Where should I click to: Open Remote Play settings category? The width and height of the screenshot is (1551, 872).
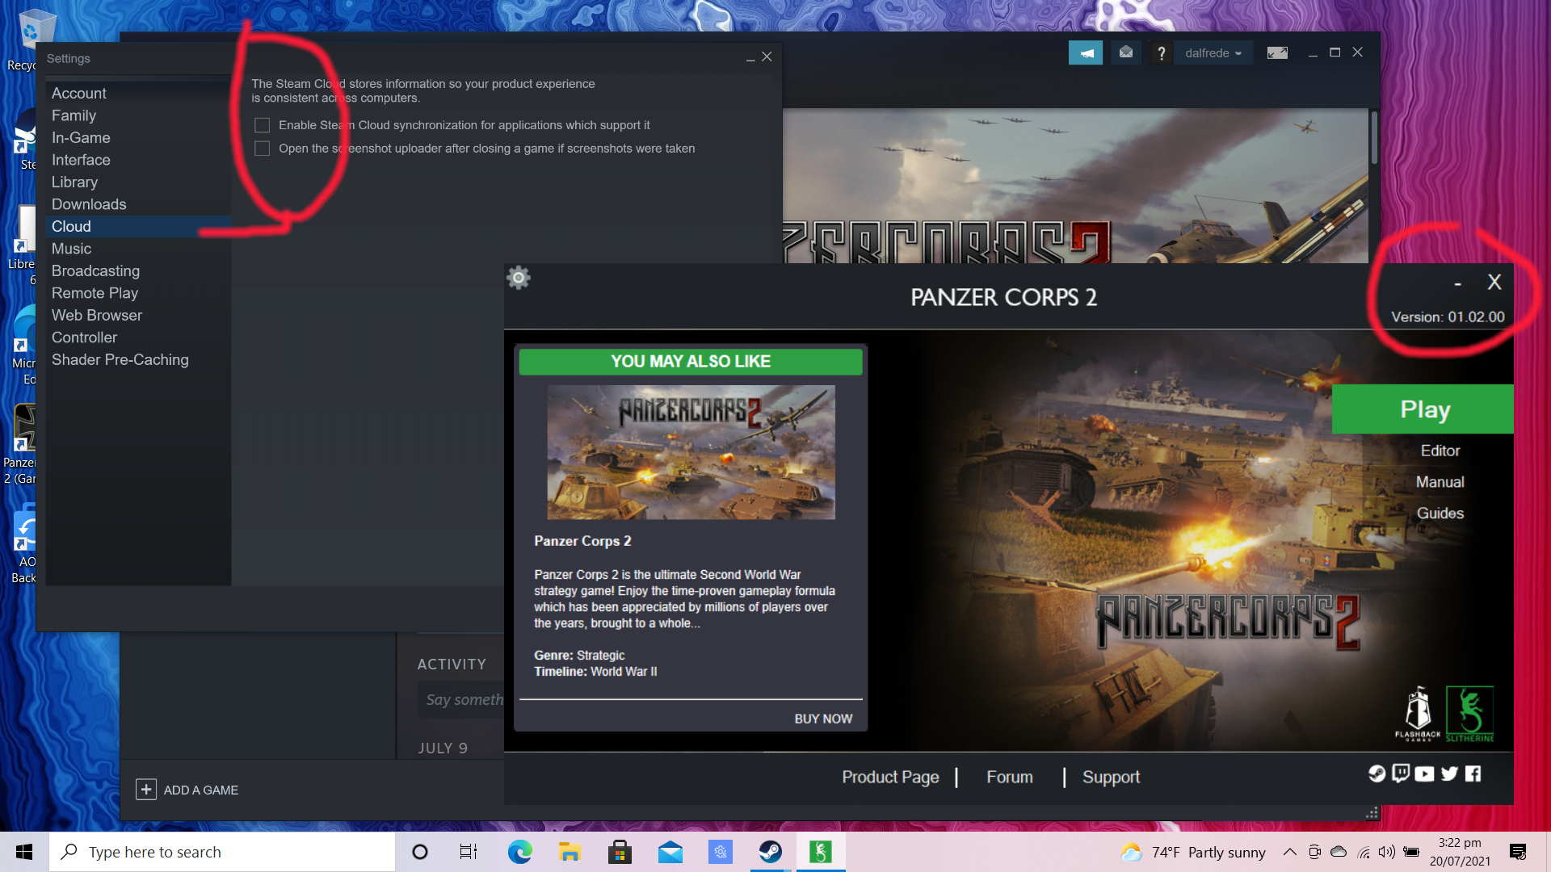click(x=95, y=293)
